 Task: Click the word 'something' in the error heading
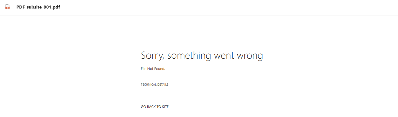coord(189,56)
